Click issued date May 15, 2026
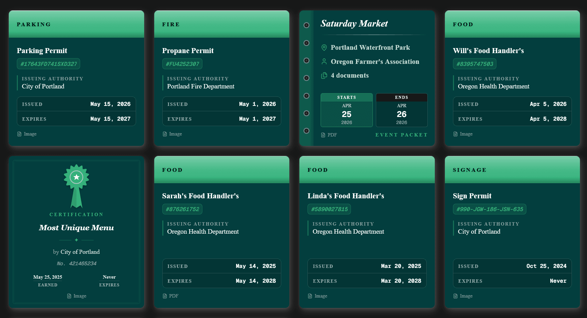The width and height of the screenshot is (587, 318). pos(110,104)
